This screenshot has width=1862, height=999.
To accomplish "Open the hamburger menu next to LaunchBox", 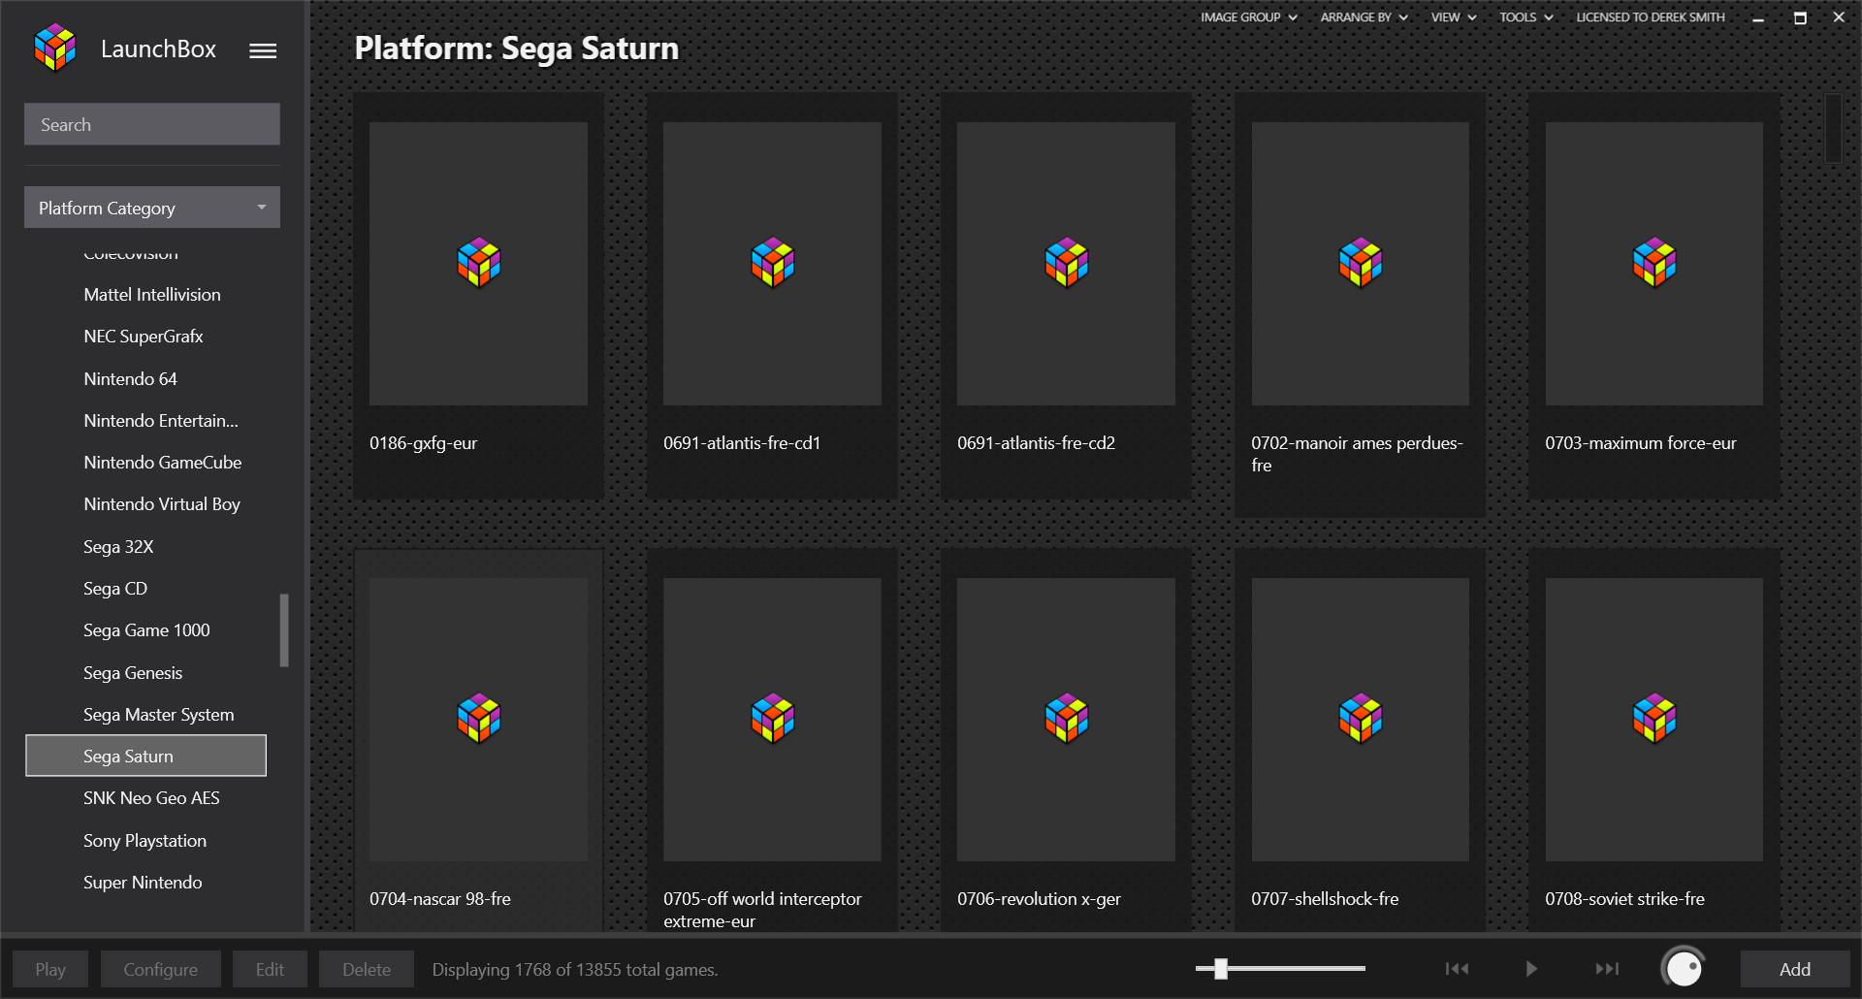I will (263, 50).
